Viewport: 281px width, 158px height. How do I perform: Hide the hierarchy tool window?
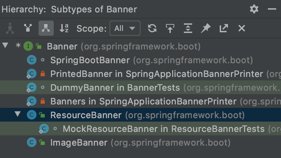coord(272,9)
